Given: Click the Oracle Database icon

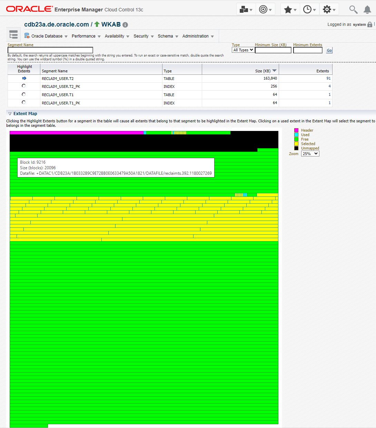Looking at the screenshot, I should coord(27,36).
